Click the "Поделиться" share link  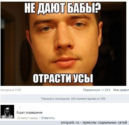point(91,90)
